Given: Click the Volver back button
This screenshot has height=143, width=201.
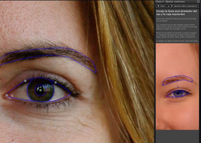Looking at the screenshot, I should [162, 6].
